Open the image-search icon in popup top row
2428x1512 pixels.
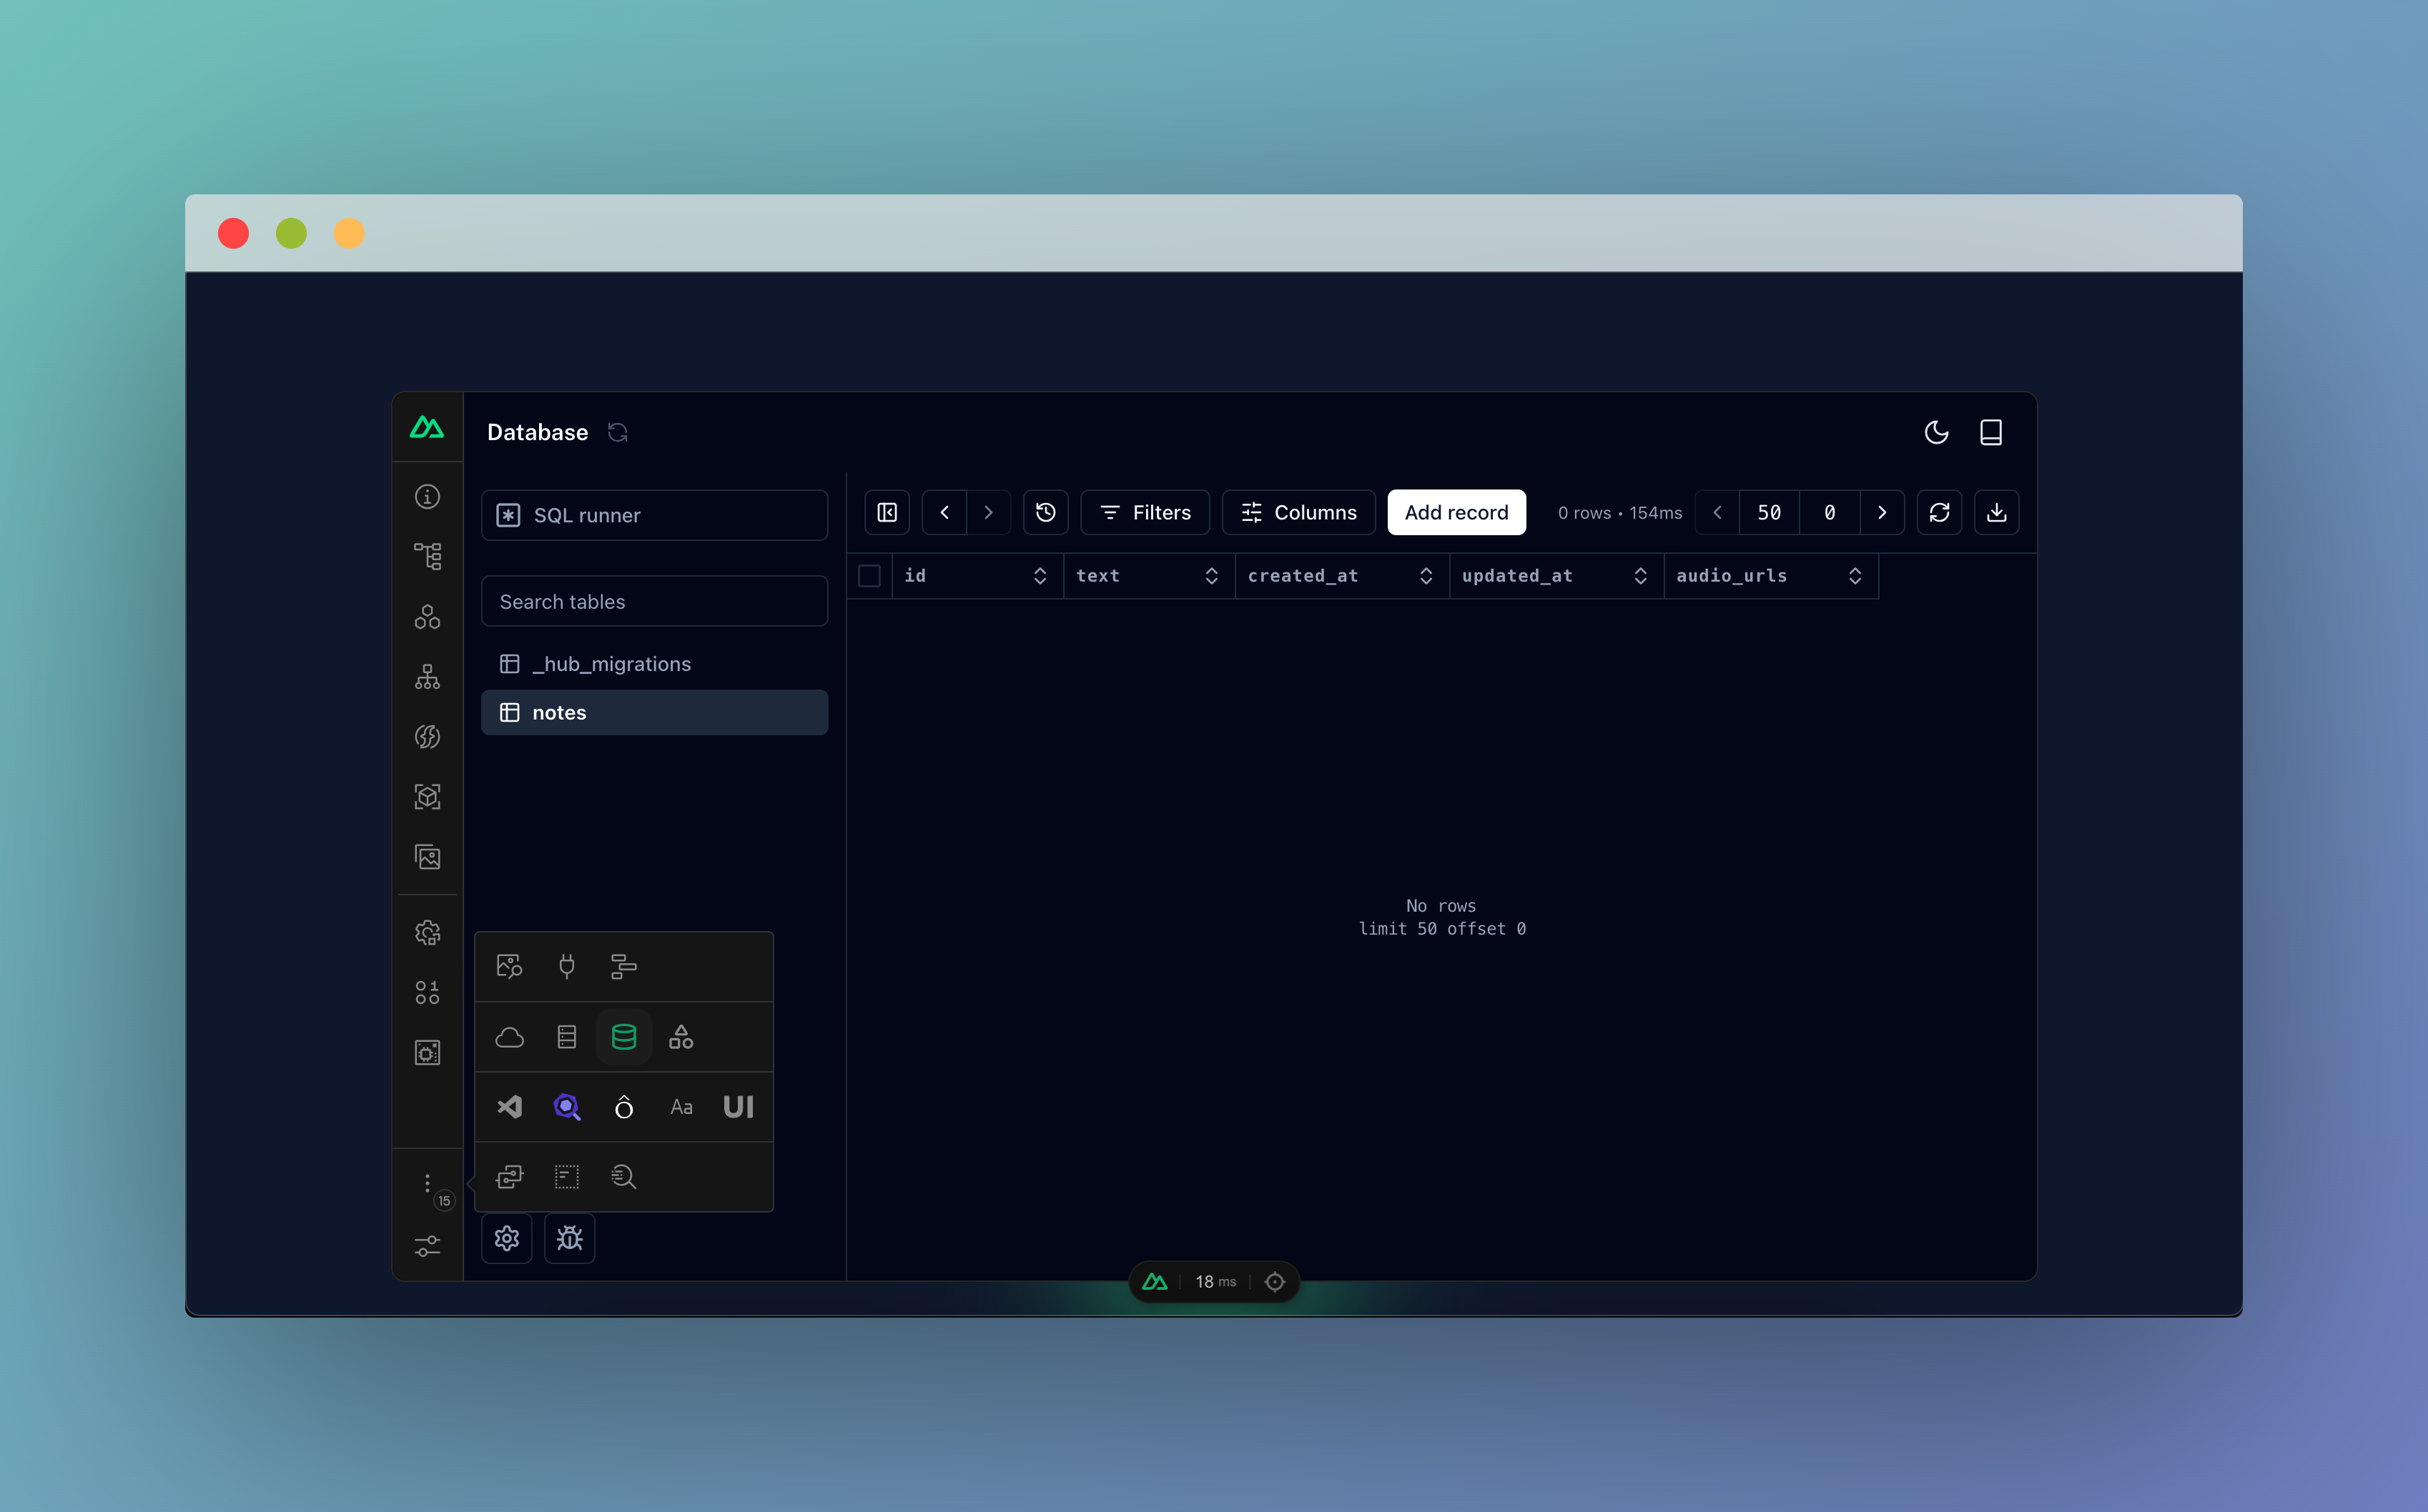click(x=510, y=967)
